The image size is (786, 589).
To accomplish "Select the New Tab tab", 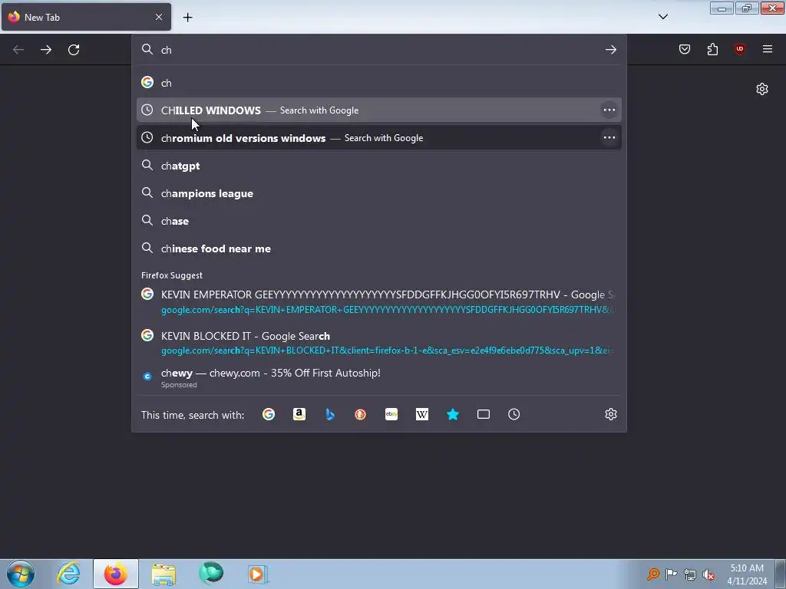I will pos(86,17).
